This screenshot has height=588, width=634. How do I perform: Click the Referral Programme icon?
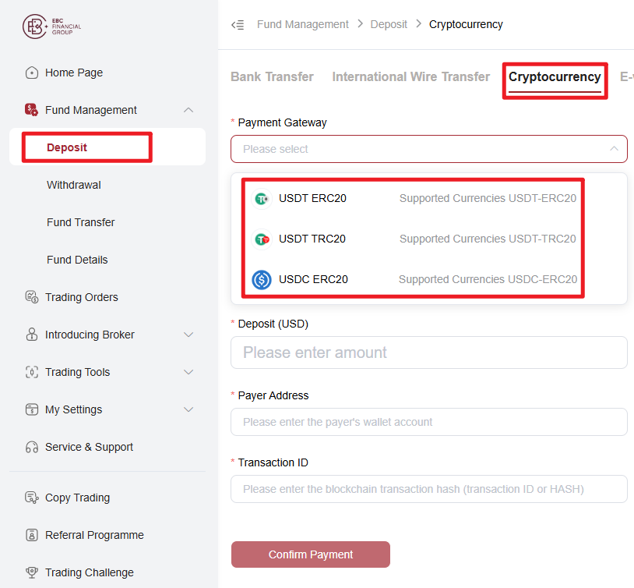tap(31, 535)
